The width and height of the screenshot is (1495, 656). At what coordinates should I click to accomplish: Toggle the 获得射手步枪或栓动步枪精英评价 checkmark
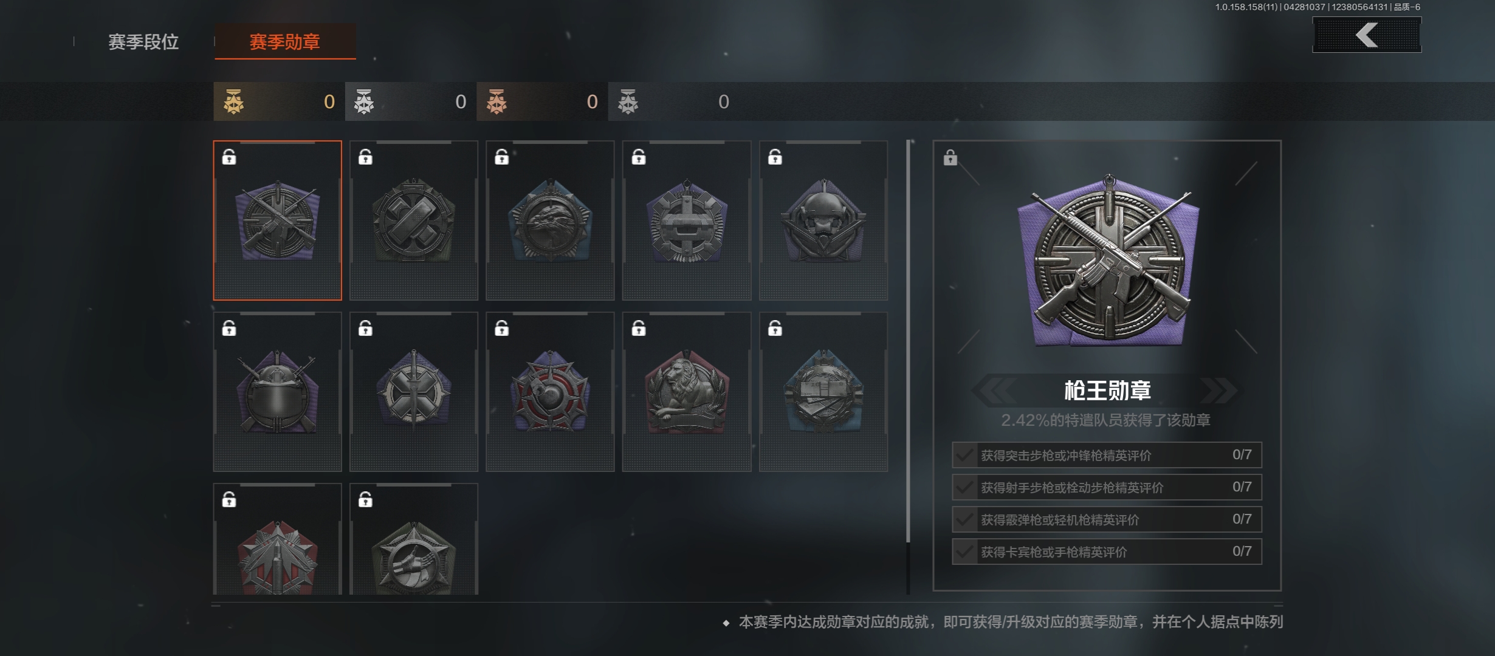[x=964, y=487]
